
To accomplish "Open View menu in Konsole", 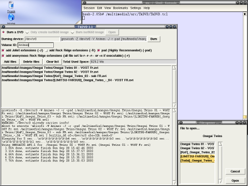I will (x=108, y=8).
